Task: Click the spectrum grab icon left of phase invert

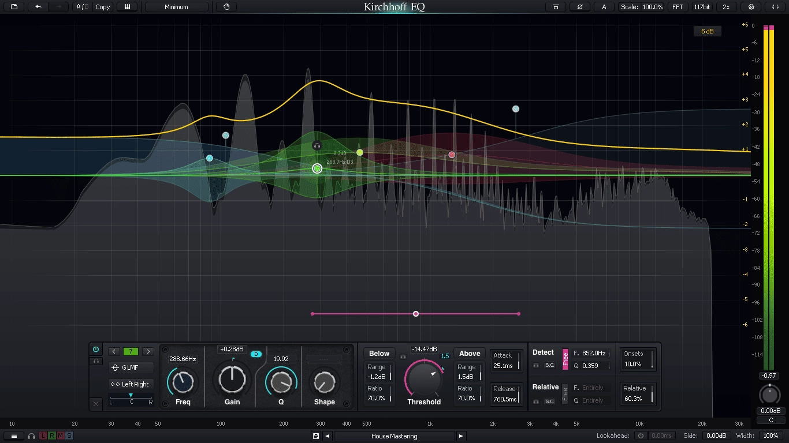Action: pos(556,7)
